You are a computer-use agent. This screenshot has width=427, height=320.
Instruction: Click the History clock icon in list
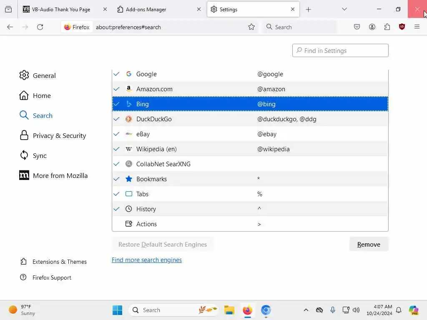point(129,209)
